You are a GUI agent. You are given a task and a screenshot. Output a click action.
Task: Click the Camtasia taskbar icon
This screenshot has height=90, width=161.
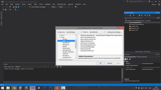point(63,88)
